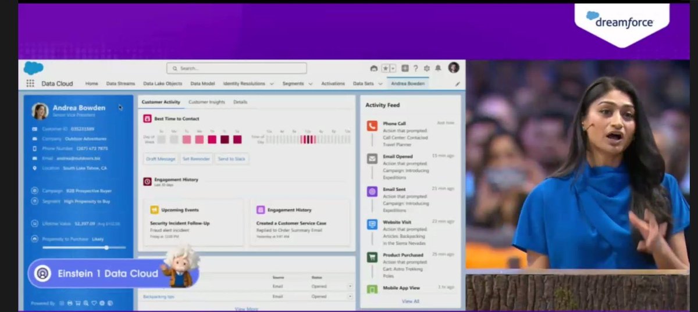Image resolution: width=698 pixels, height=312 pixels.
Task: Click the Set Reminder button
Action: (195, 159)
